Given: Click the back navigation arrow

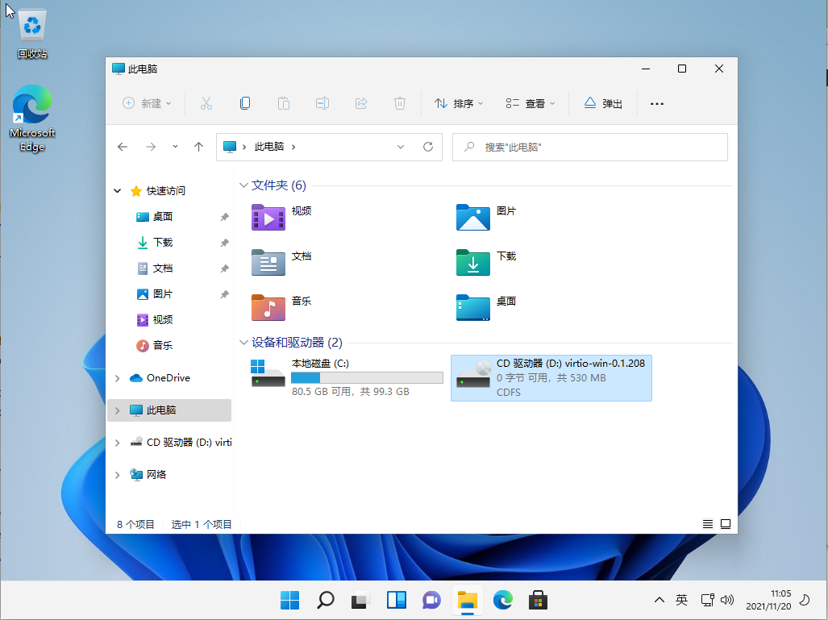Looking at the screenshot, I should pyautogui.click(x=122, y=147).
